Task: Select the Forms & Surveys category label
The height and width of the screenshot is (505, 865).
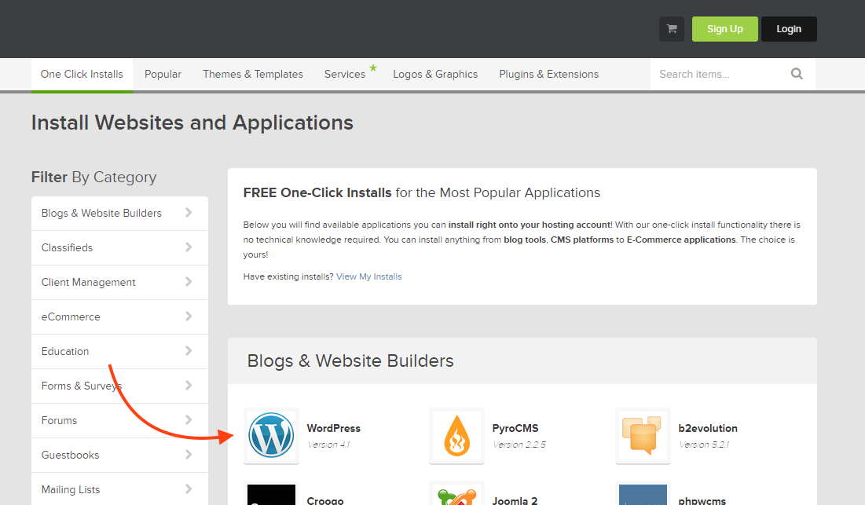Action: [82, 386]
